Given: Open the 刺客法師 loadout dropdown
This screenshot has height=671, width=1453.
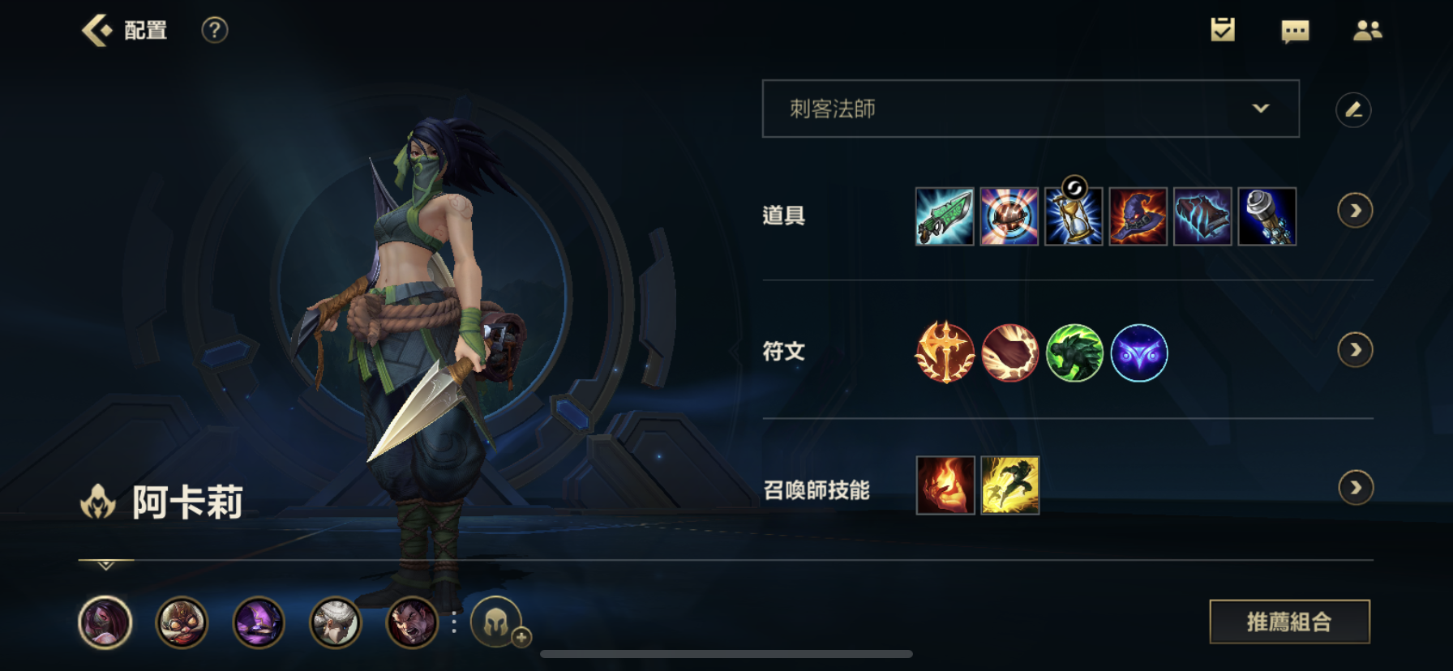Looking at the screenshot, I should pyautogui.click(x=1031, y=109).
